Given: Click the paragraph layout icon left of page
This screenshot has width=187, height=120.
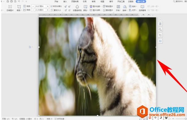Looking at the screenshot, I should tap(30, 47).
